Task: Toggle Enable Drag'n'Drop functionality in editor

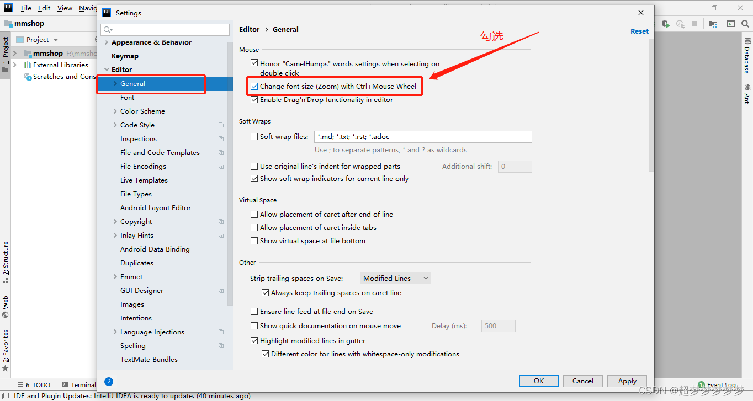Action: tap(254, 100)
